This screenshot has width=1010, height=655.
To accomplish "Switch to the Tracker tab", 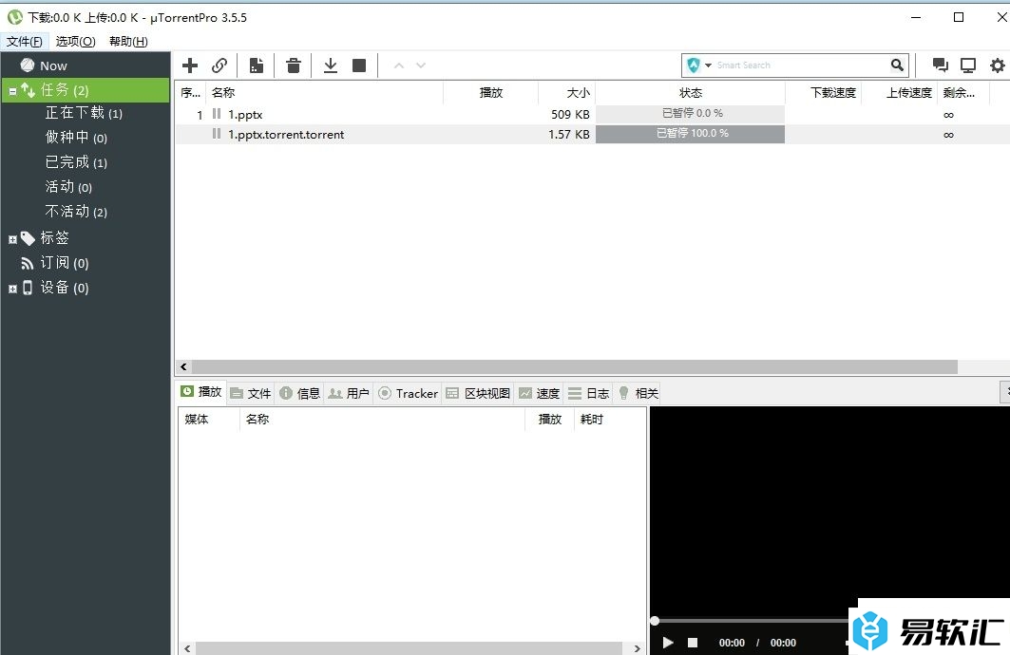I will click(409, 393).
